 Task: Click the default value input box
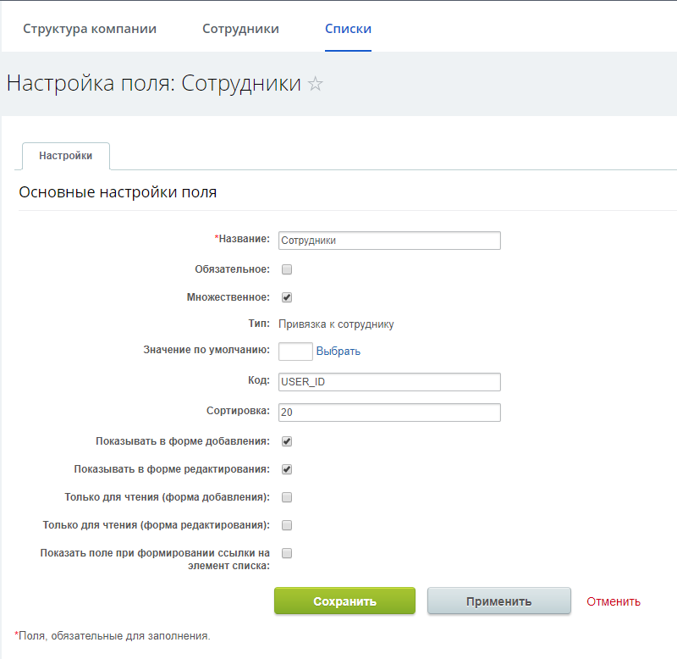pyautogui.click(x=295, y=352)
